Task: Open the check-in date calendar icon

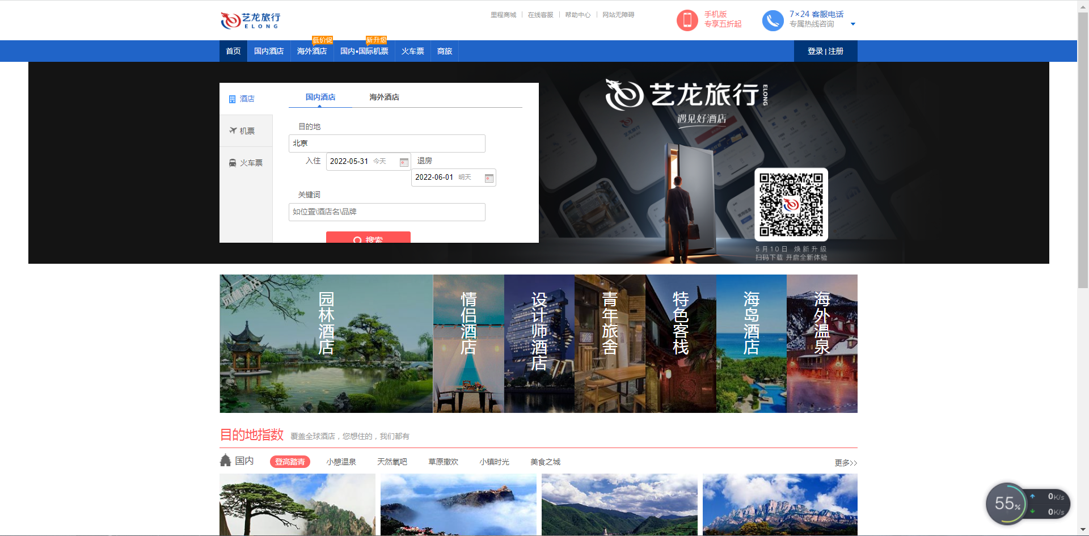Action: click(x=404, y=162)
